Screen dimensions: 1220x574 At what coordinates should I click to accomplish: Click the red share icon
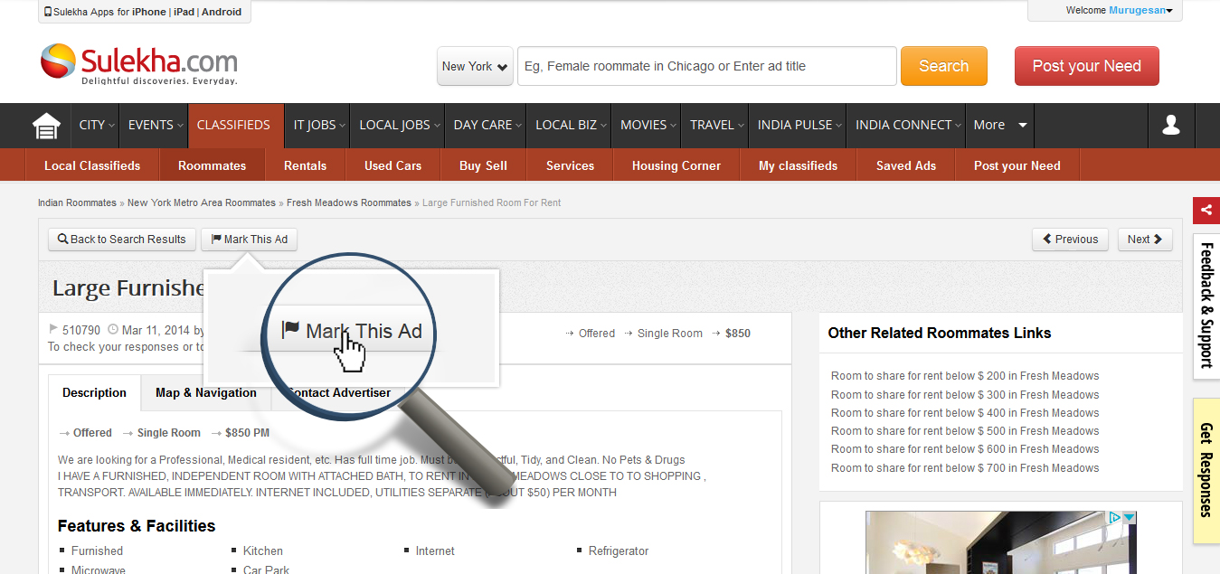click(1206, 211)
